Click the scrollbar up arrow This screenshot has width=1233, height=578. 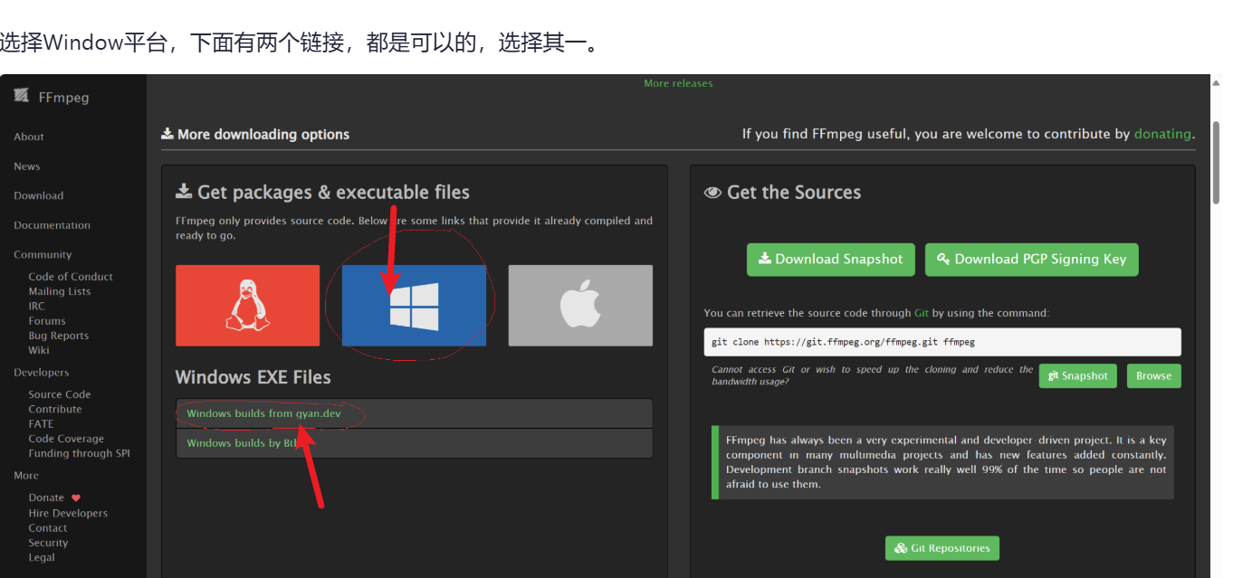coord(1218,82)
